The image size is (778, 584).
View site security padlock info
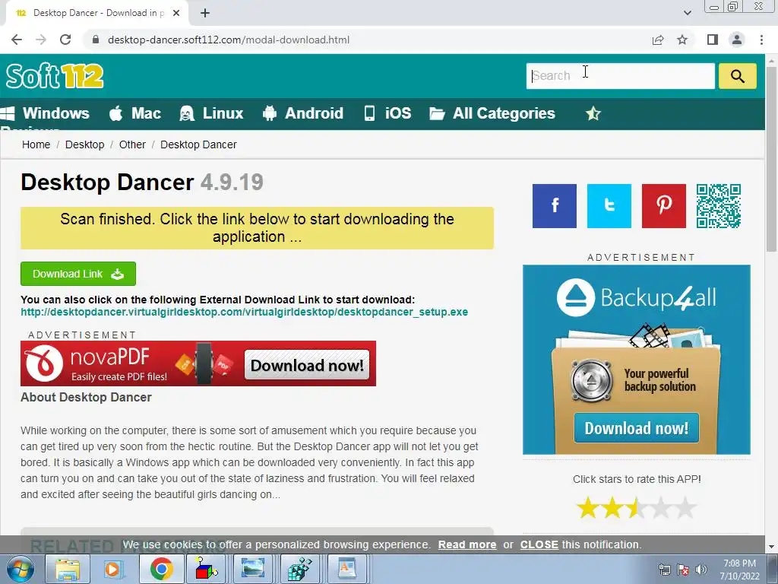pos(96,40)
